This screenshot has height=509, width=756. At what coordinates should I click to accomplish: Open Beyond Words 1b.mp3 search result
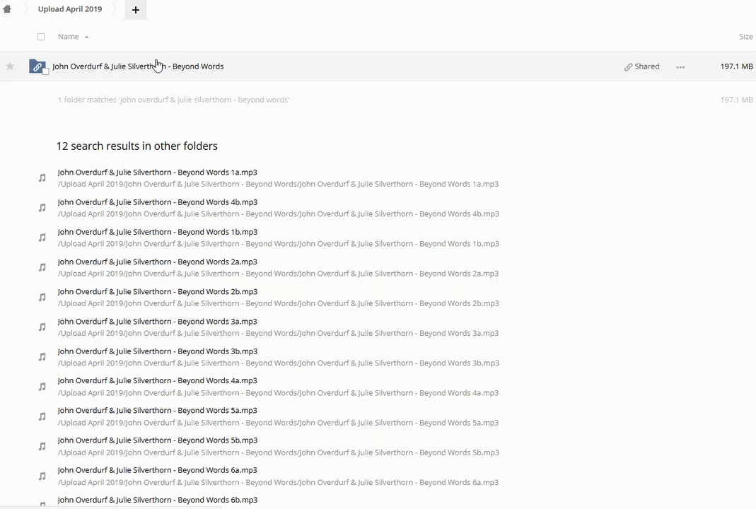pos(157,232)
